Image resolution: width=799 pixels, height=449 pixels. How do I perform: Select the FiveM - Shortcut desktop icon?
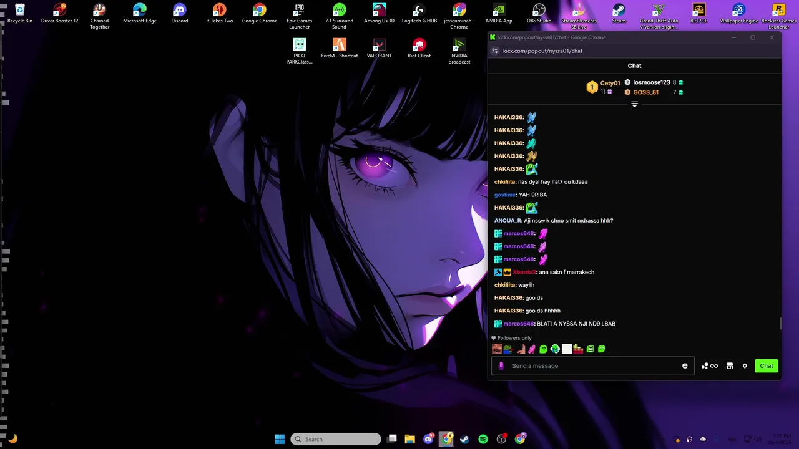point(339,49)
